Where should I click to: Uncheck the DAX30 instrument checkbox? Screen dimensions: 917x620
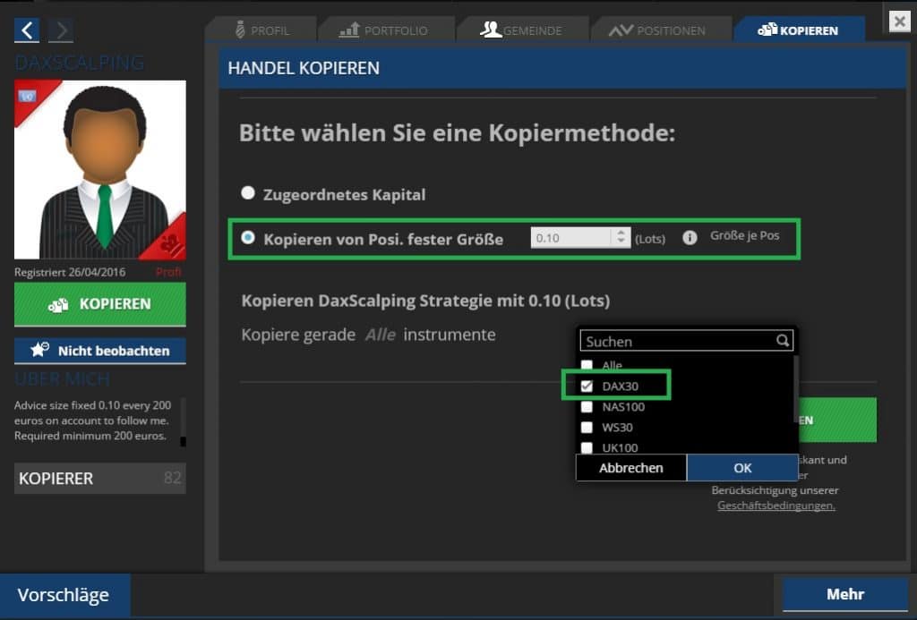click(x=587, y=386)
